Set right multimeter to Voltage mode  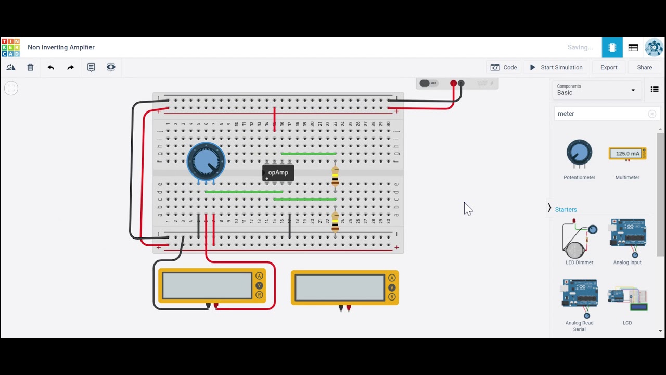coord(392,287)
